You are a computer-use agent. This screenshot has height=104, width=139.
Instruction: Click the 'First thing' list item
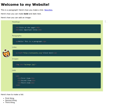coord(10,98)
